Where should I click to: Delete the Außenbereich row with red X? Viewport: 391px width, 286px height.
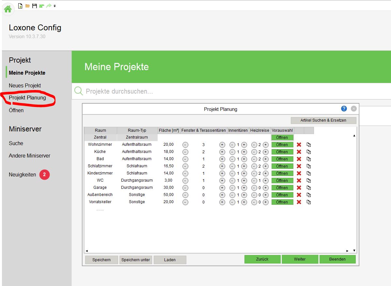(299, 195)
